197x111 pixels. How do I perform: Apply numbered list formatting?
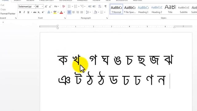pyautogui.click(x=76, y=6)
